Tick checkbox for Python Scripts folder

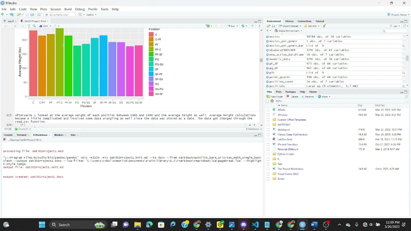point(268,154)
